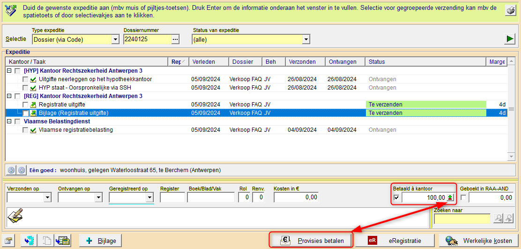This screenshot has width=521, height=249.
Task: Check the Geboekt in RAA-AND checkbox
Action: tap(463, 198)
